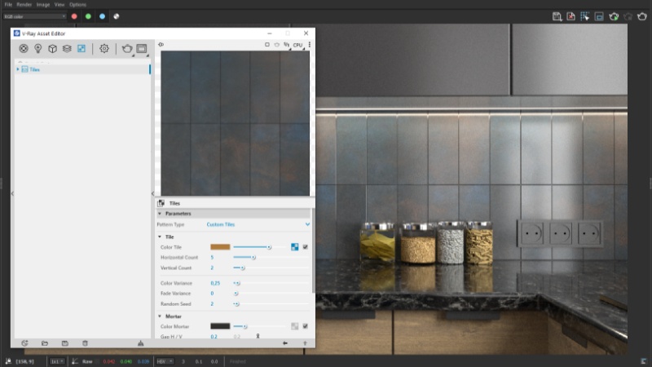Click the Color Tile orange swatch
The width and height of the screenshot is (652, 367).
click(x=220, y=247)
